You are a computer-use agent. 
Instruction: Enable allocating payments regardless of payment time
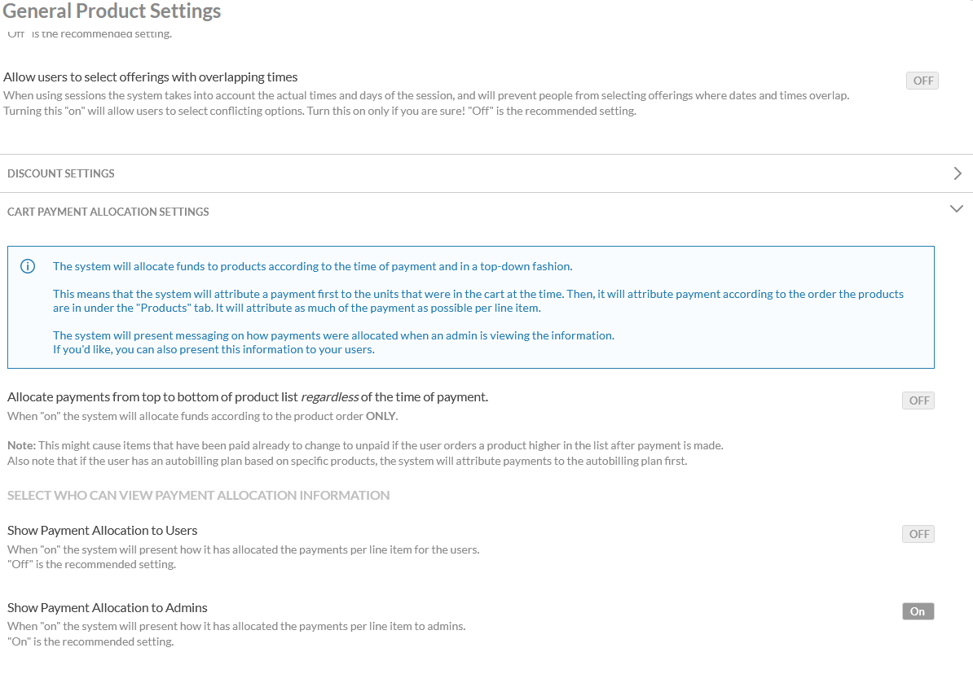pos(918,400)
